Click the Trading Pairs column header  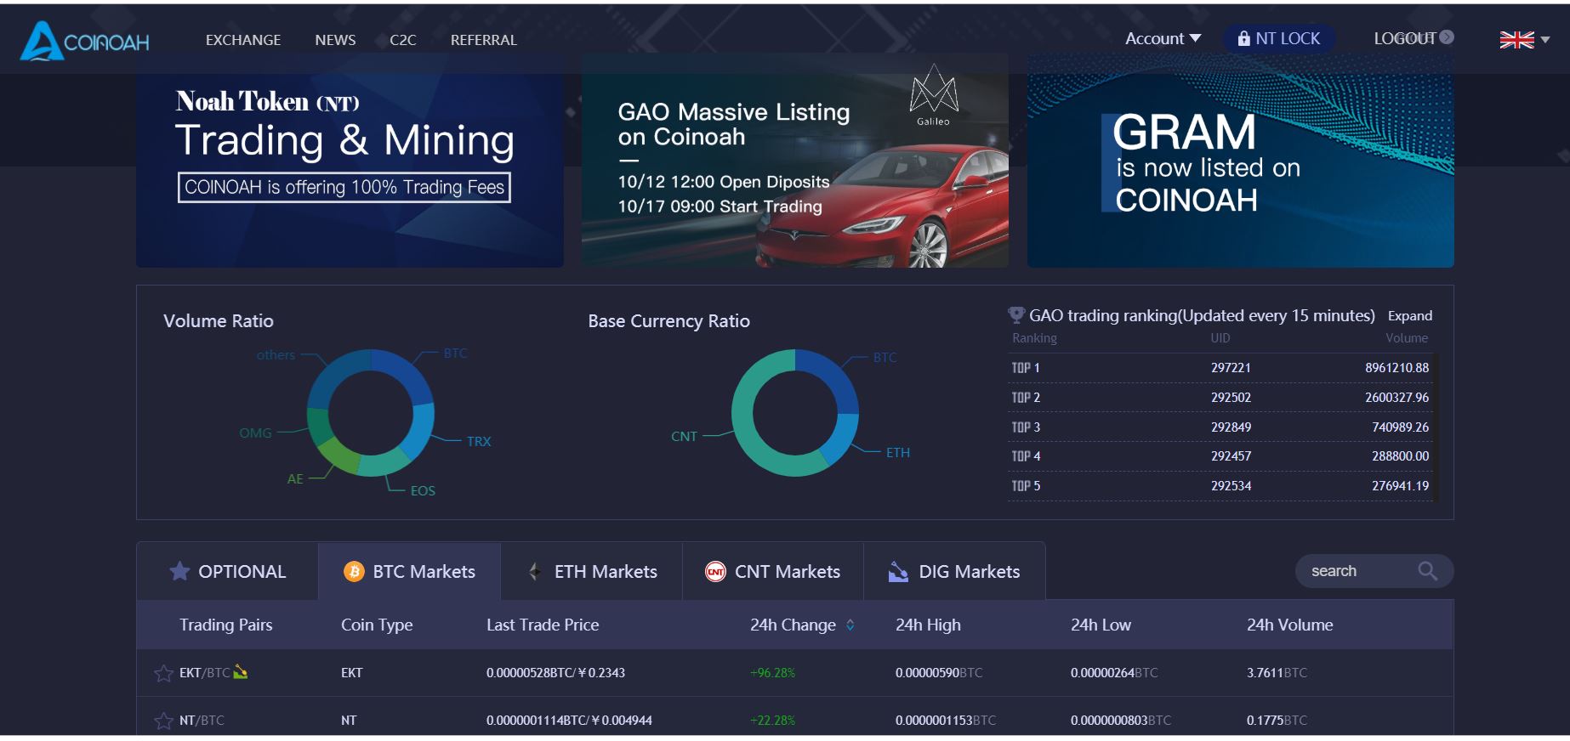point(226,625)
